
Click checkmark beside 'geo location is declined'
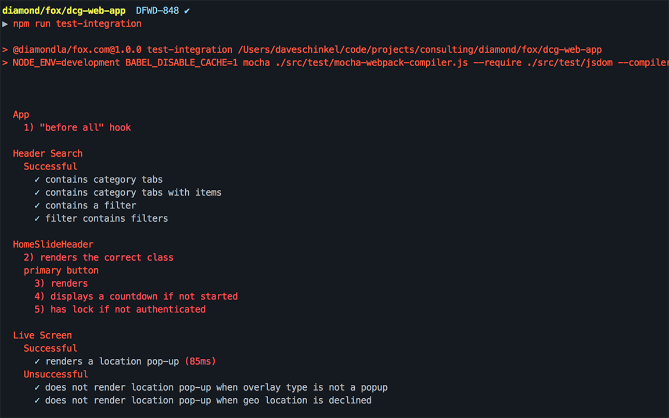click(x=37, y=401)
